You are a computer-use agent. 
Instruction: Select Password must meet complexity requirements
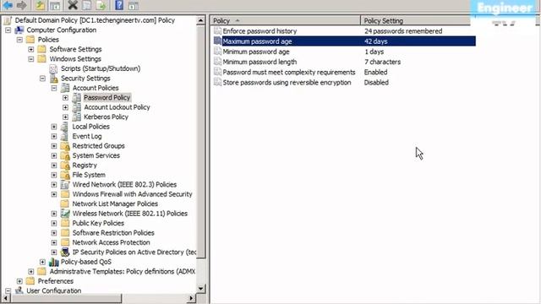(x=289, y=72)
